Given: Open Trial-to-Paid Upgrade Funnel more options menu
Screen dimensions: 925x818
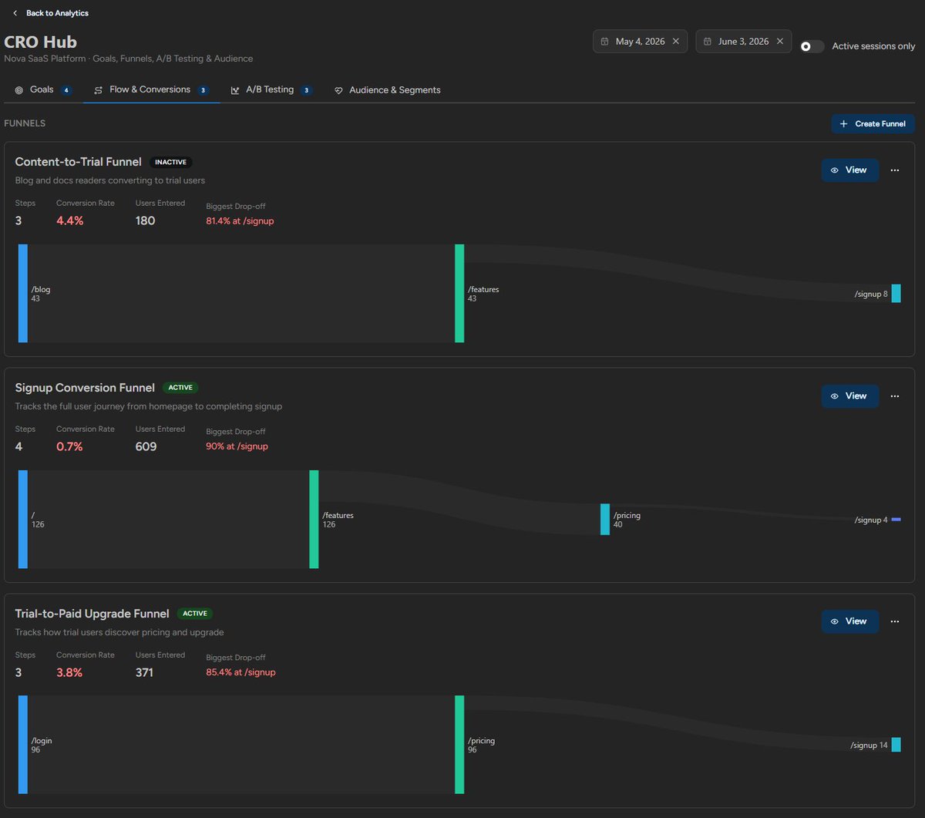Looking at the screenshot, I should [x=895, y=621].
